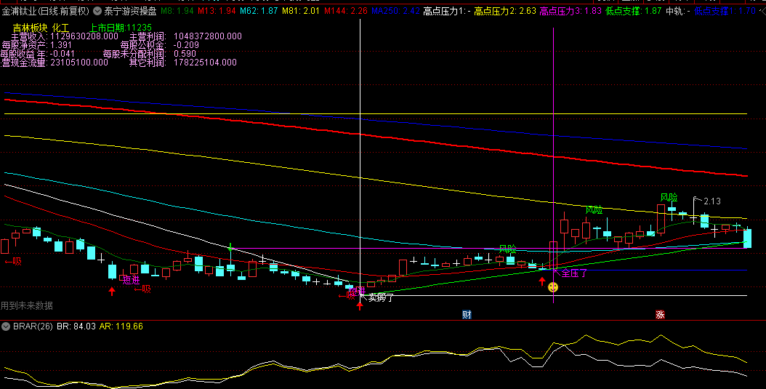
Task: Select the last large cyan candlestick
Action: [x=747, y=238]
